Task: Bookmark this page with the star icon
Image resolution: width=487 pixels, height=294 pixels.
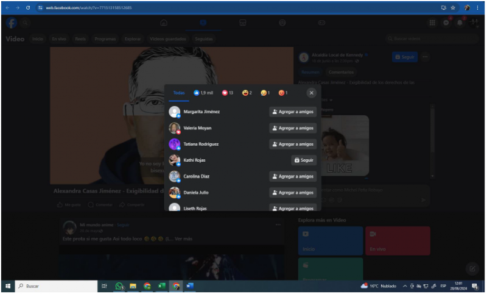Action: tap(454, 8)
